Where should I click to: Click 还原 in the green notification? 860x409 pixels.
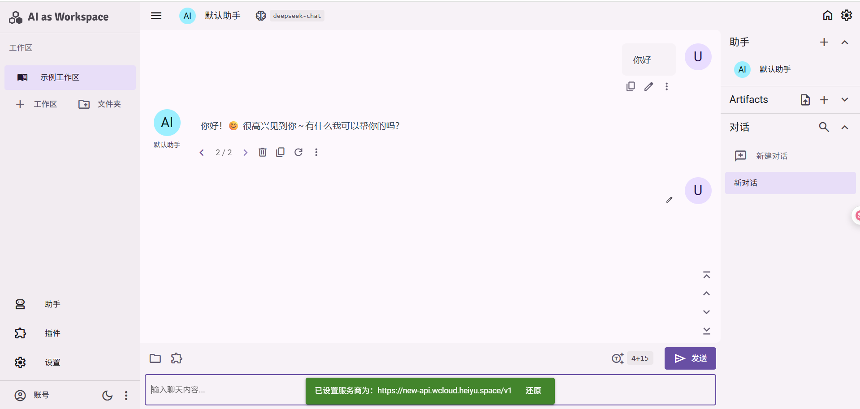[533, 391]
